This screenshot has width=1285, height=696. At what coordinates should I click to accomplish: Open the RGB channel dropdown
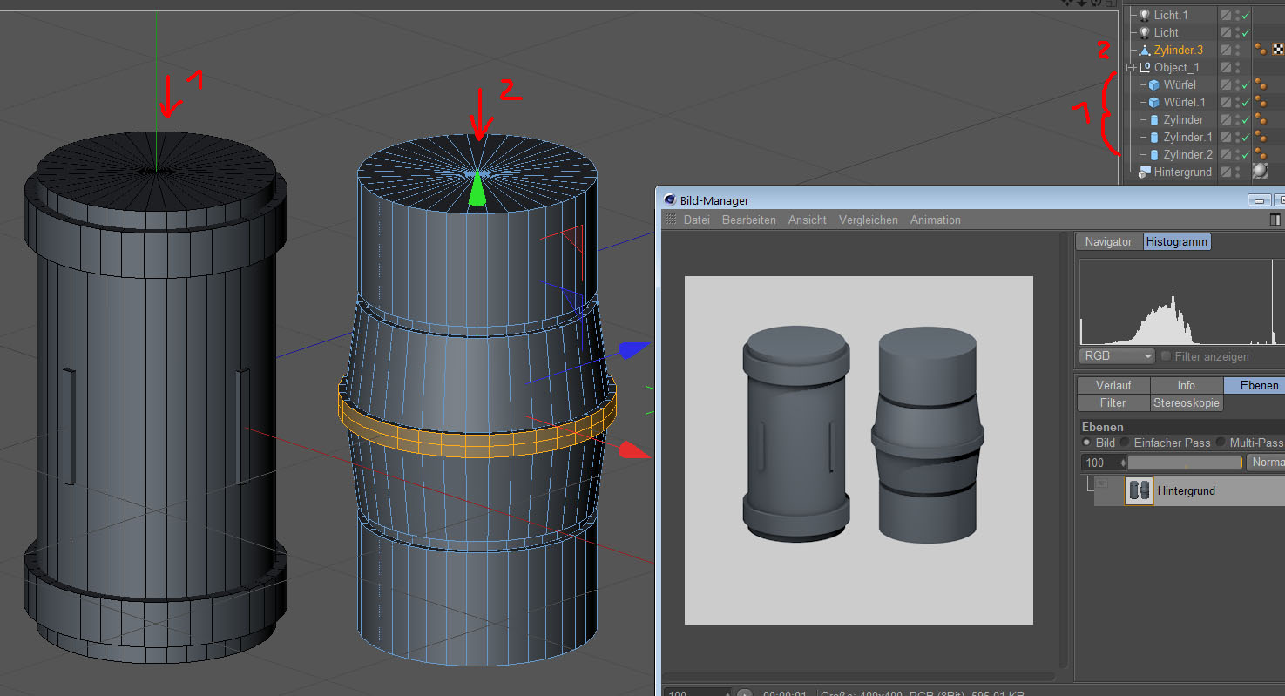[x=1117, y=356]
